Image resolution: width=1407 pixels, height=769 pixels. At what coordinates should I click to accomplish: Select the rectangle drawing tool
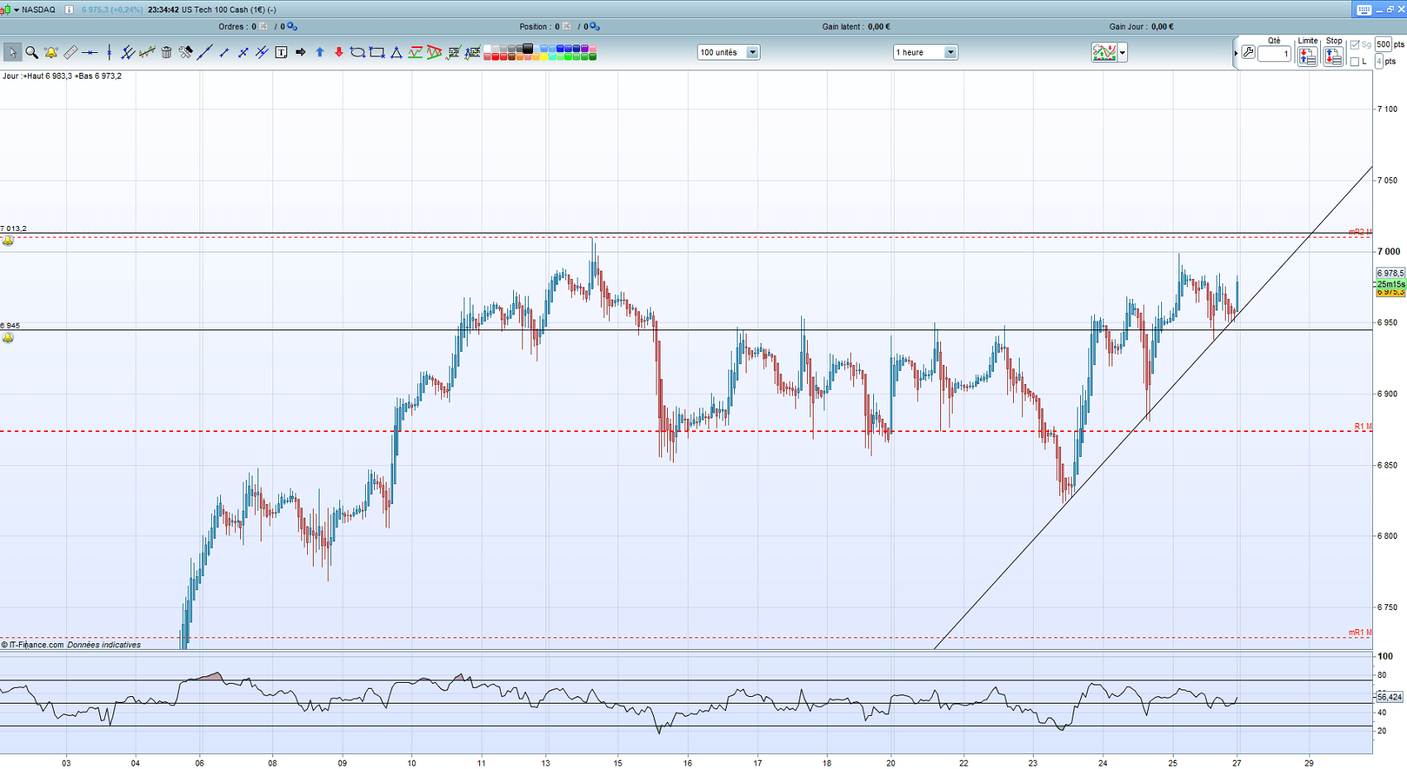tap(377, 52)
